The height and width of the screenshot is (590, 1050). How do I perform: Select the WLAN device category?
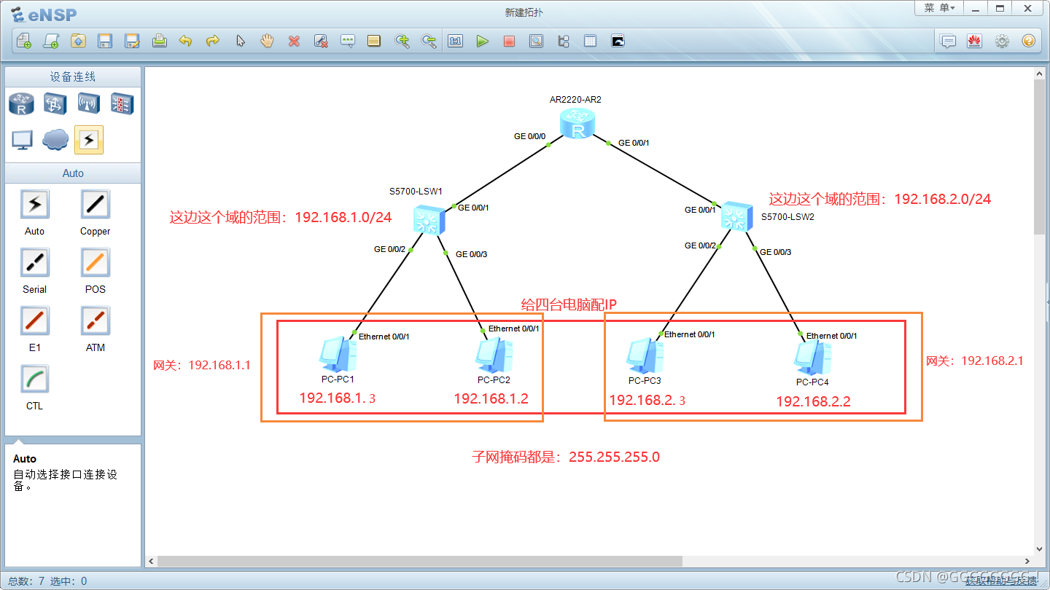(88, 104)
